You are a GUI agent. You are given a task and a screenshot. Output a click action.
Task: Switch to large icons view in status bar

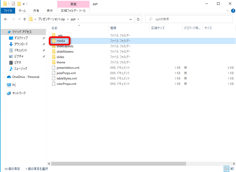[232, 169]
